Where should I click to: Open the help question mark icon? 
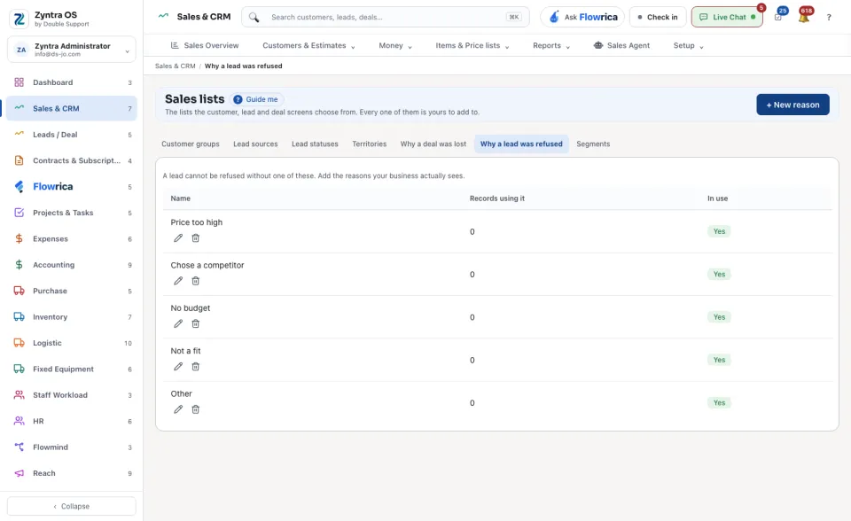coord(829,18)
